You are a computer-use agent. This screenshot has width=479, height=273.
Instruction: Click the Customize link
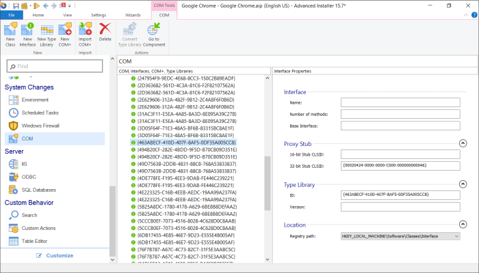point(55,255)
